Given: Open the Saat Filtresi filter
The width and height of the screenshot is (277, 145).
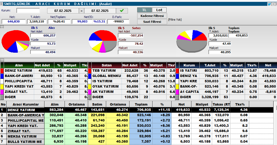Looking at the screenshot, I should coord(152,22).
